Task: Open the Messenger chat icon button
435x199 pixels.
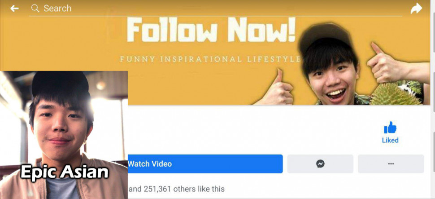Action: (320, 164)
